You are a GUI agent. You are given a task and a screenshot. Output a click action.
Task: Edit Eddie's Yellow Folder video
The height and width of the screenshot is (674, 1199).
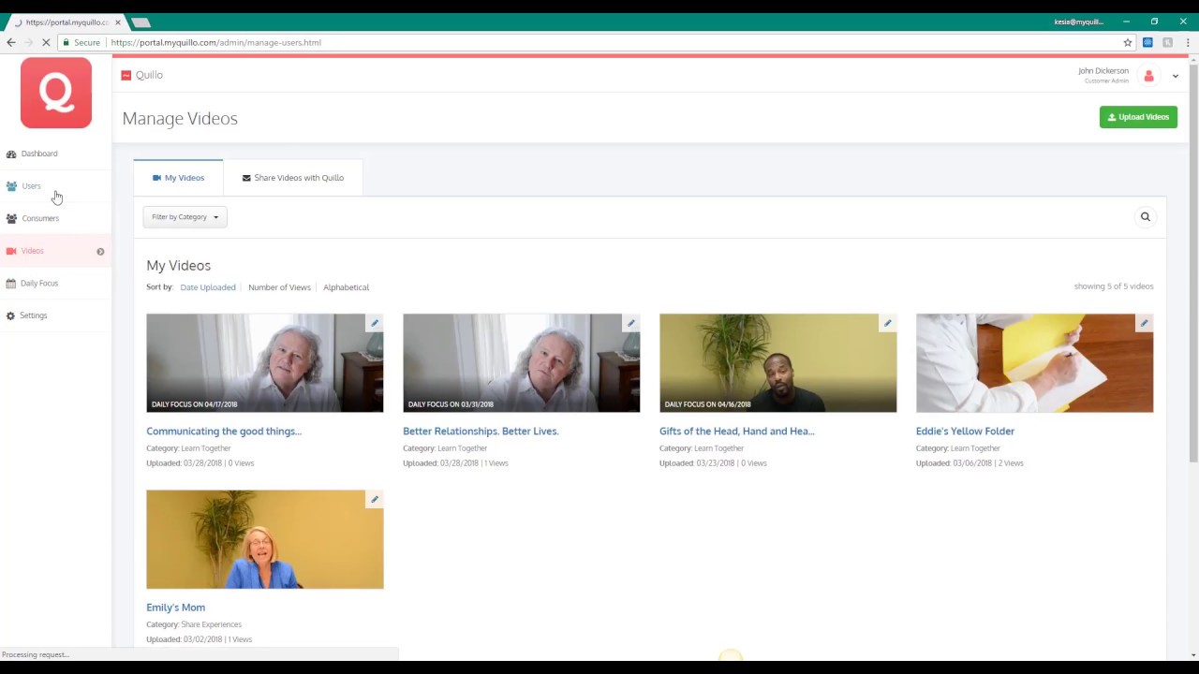1145,323
